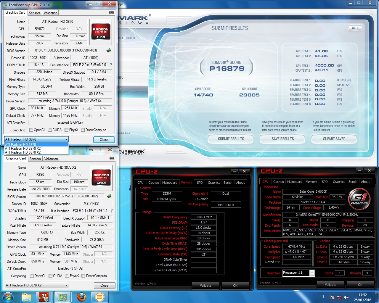Select highlighted ATI Radeon HD 3870 list entry
Viewport: 379px width, 303px height.
36,144
